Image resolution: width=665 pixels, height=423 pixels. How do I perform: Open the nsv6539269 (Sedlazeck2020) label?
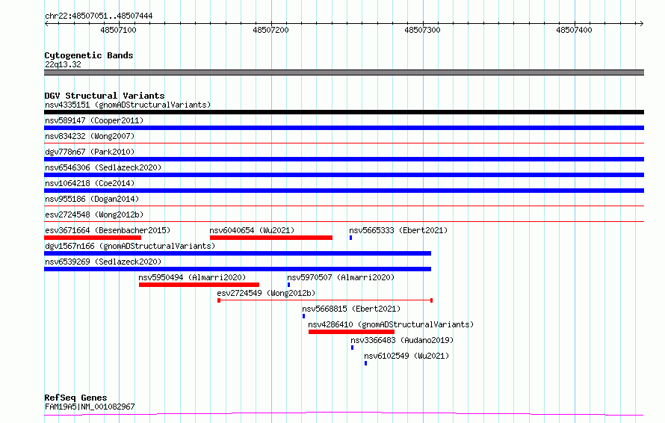coord(103,262)
